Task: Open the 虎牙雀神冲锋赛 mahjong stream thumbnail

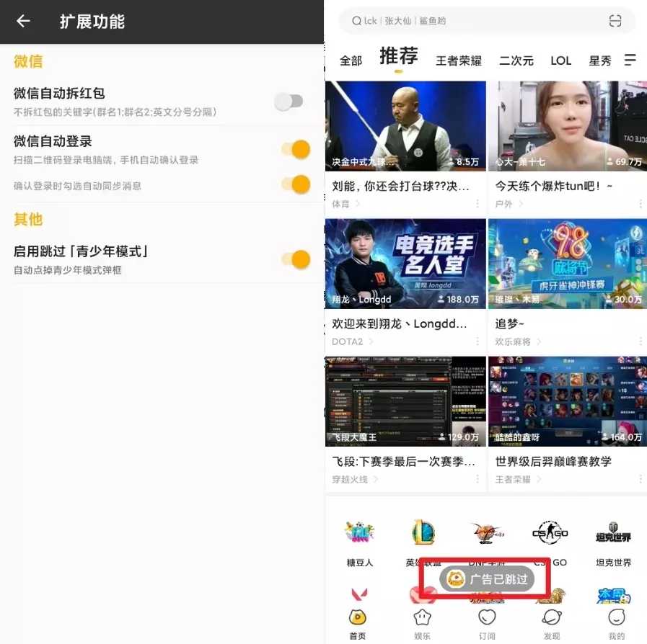Action: [568, 263]
